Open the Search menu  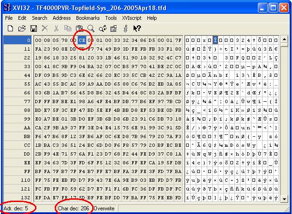[x=40, y=18]
